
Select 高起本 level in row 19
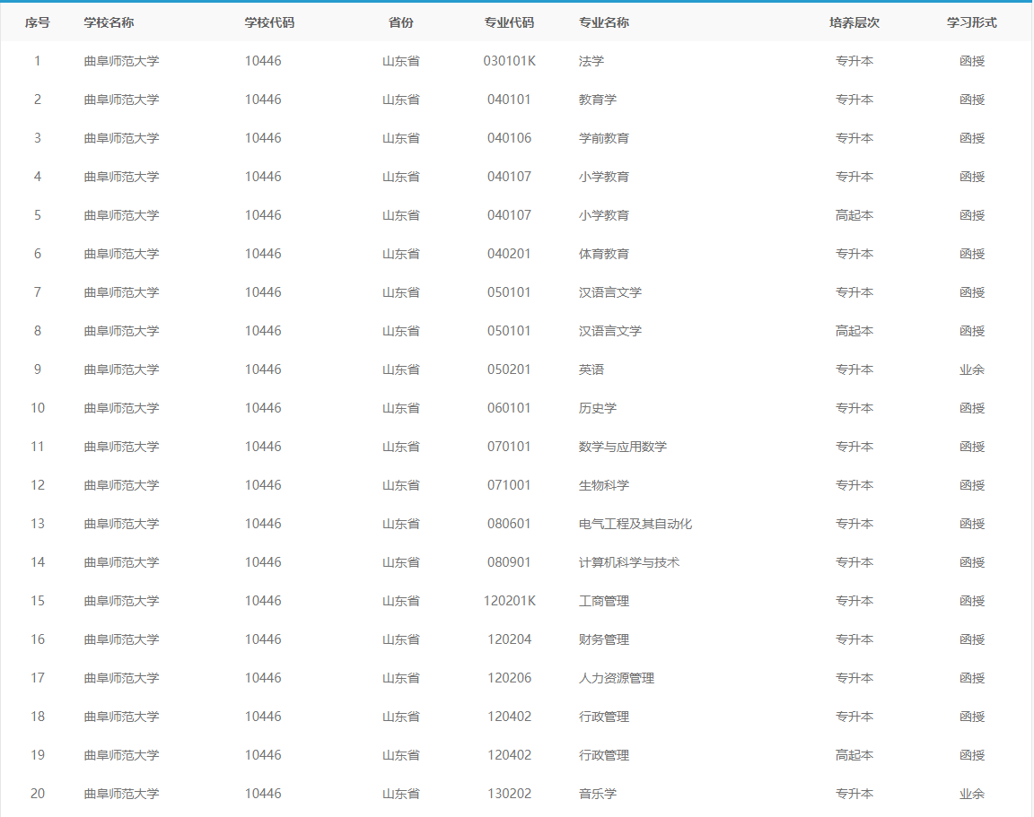854,755
